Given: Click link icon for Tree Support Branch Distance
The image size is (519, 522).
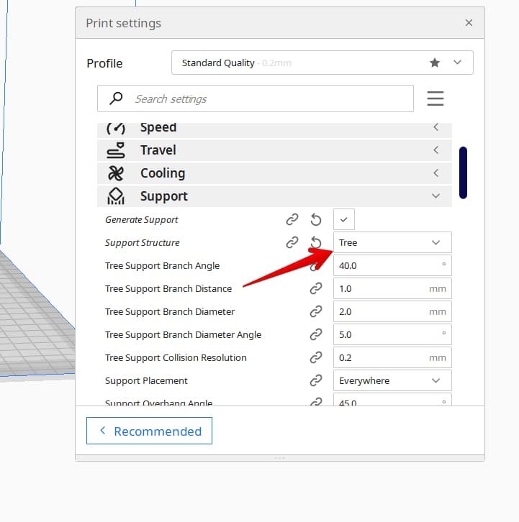Looking at the screenshot, I should point(316,288).
